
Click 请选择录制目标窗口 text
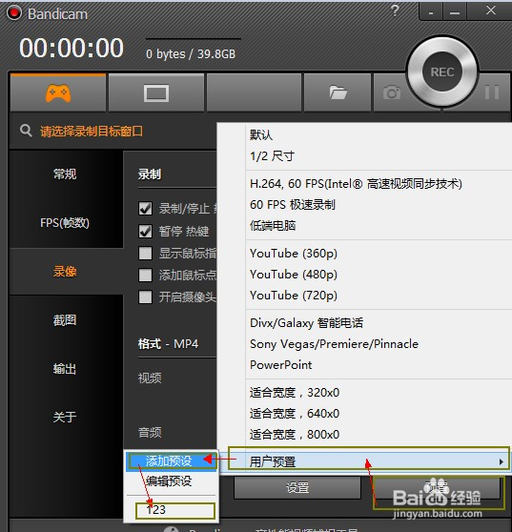pos(92,131)
